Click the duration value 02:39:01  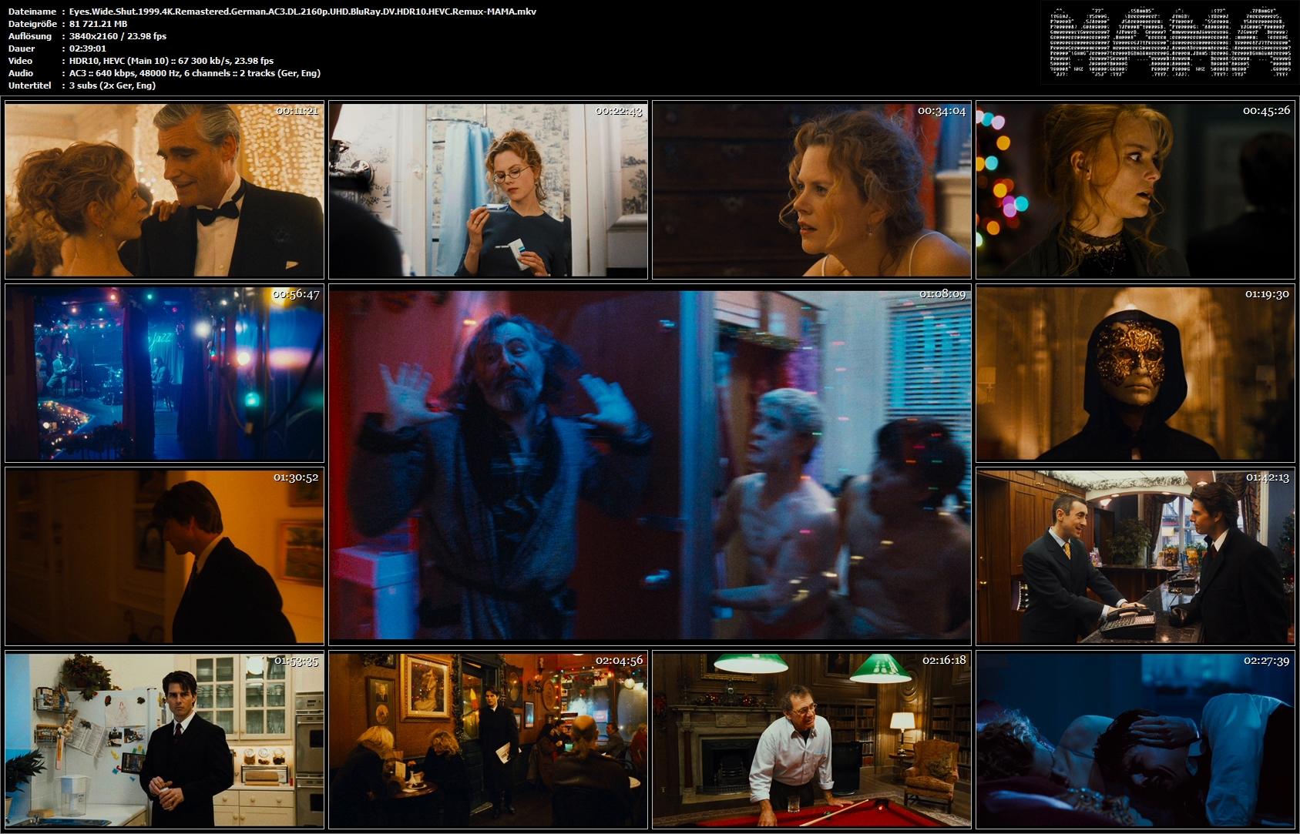pos(88,49)
